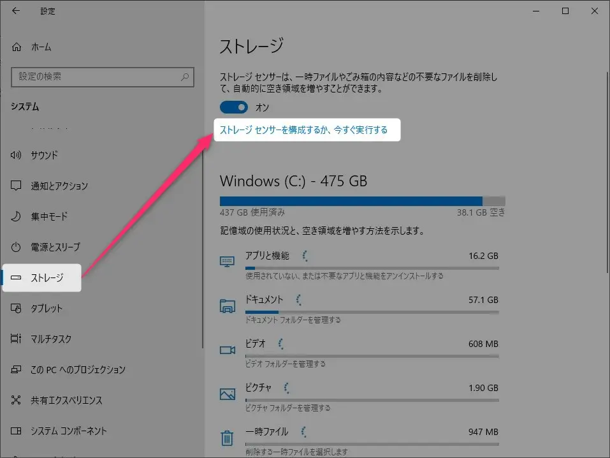610x458 pixels.
Task: Click the 947 MB size value
Action: pyautogui.click(x=483, y=432)
